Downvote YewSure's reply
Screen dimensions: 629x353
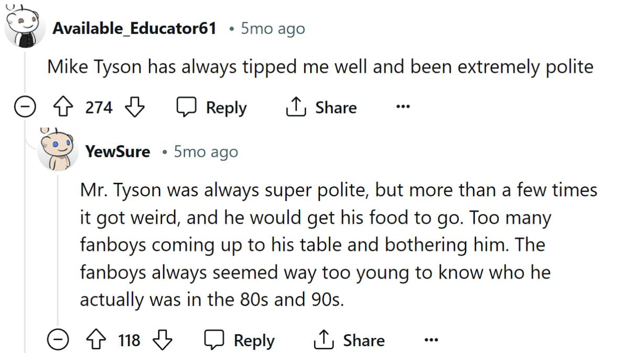coord(162,340)
